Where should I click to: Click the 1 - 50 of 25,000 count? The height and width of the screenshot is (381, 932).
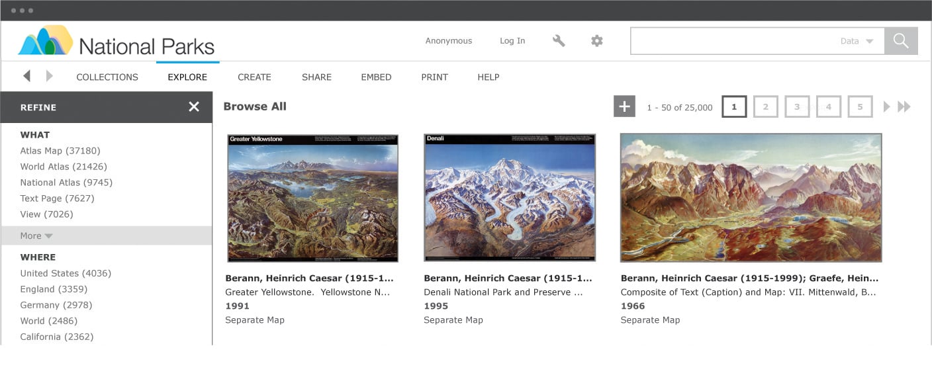pyautogui.click(x=680, y=107)
